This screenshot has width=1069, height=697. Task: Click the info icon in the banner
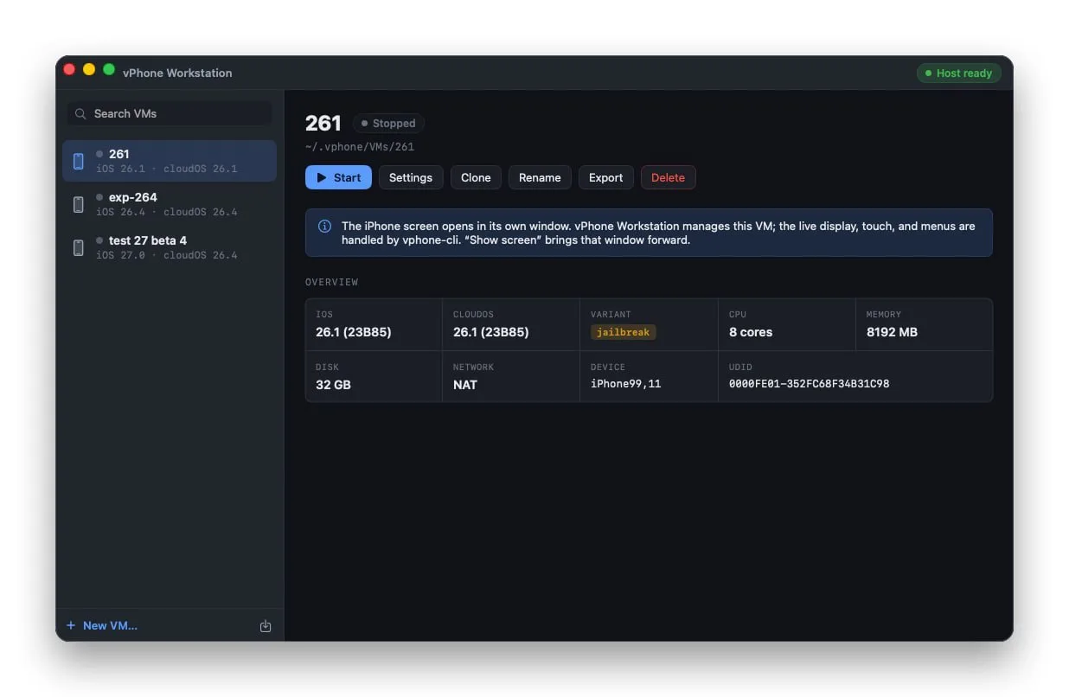[x=324, y=227]
